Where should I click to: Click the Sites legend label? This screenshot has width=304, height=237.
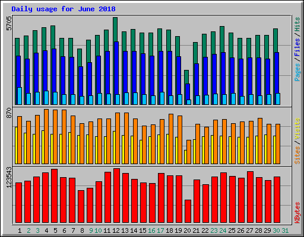click(x=297, y=155)
